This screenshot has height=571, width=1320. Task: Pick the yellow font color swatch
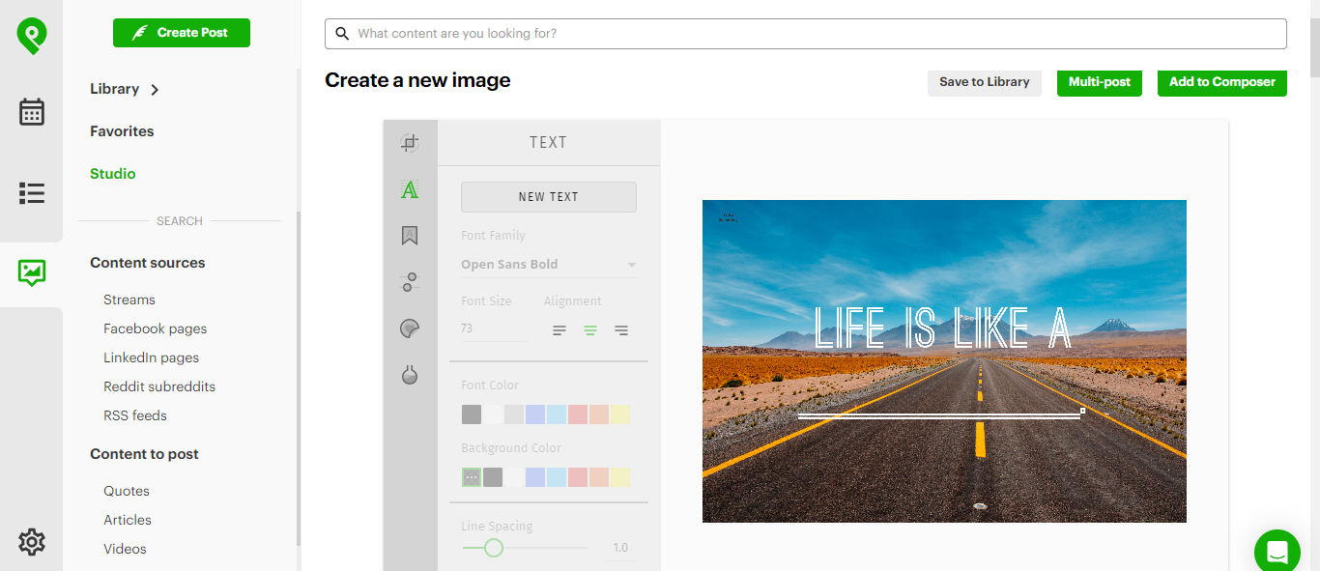[x=620, y=414]
